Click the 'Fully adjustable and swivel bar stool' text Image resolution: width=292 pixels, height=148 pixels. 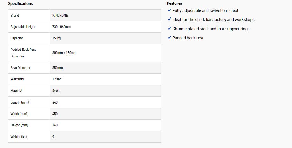pos(205,10)
